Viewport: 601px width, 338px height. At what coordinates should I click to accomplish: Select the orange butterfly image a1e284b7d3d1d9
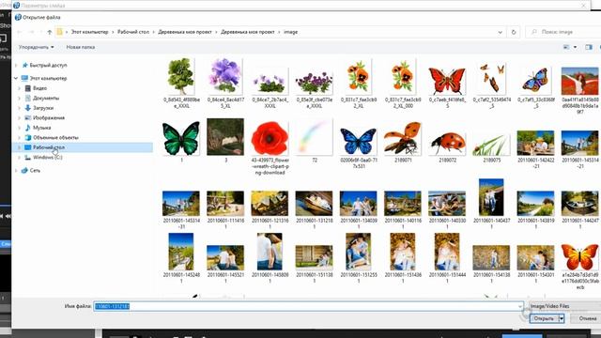pyautogui.click(x=580, y=257)
